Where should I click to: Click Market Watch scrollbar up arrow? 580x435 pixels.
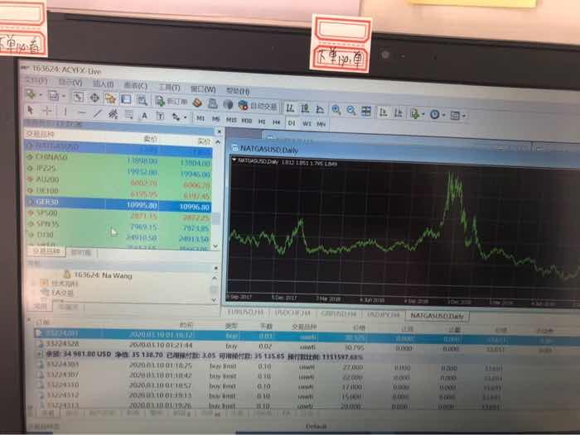tap(217, 141)
